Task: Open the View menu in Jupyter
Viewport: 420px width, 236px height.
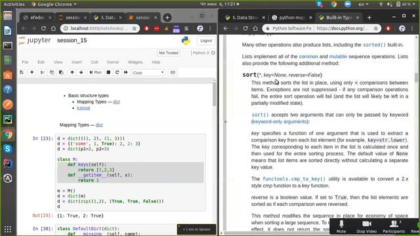Action: pos(58,62)
